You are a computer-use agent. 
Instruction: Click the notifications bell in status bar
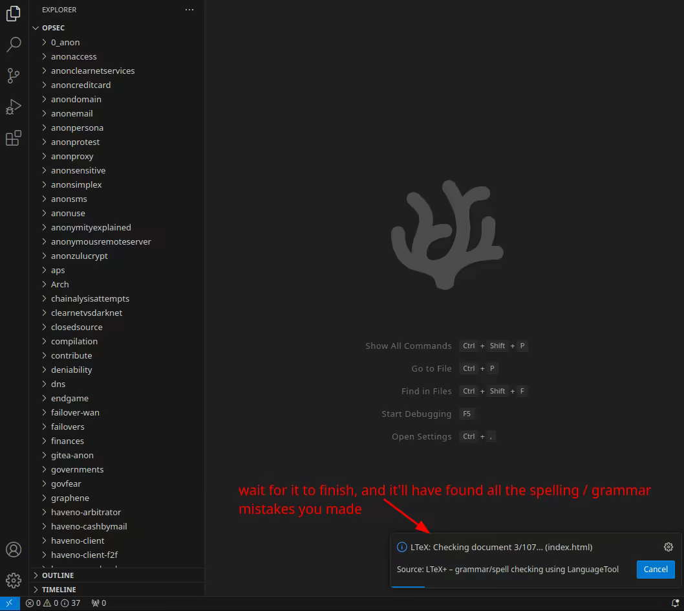[x=675, y=603]
